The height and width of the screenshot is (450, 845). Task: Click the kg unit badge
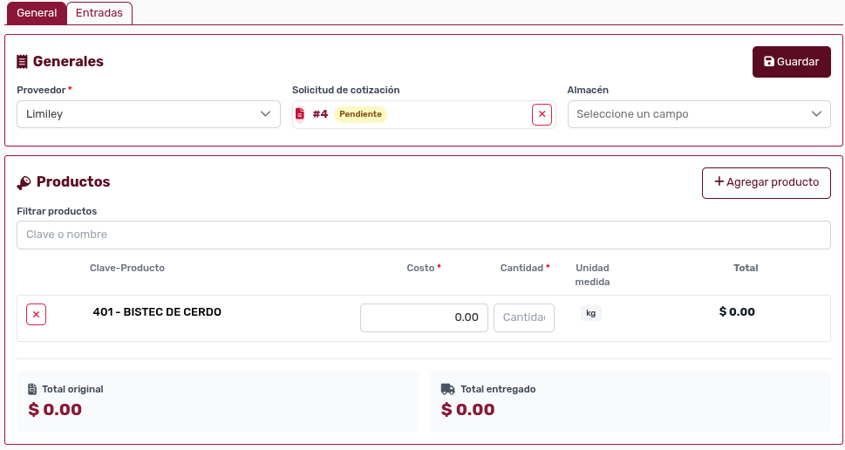590,313
